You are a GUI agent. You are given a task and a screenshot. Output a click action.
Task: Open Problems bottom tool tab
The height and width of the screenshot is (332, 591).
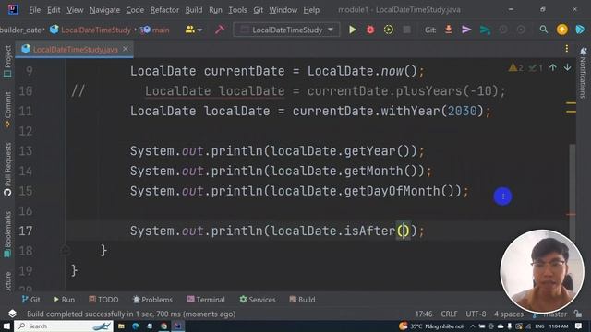click(x=152, y=300)
